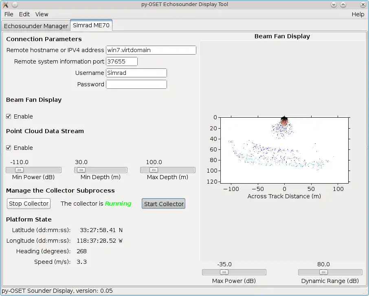This screenshot has width=369, height=296.
Task: Focus the Username field containing Simrad
Action: click(x=136, y=73)
